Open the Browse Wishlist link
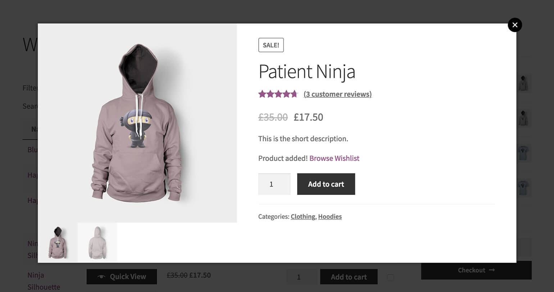The image size is (554, 292). click(x=334, y=158)
